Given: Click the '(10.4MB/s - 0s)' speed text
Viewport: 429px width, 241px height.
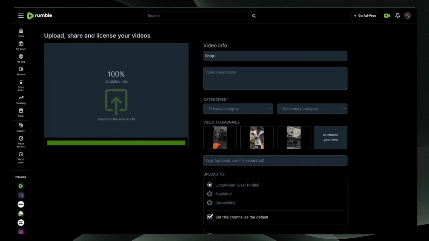Looking at the screenshot, I should 116,82.
